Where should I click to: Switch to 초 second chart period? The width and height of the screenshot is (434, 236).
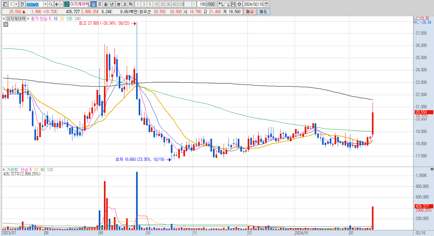coord(125,4)
